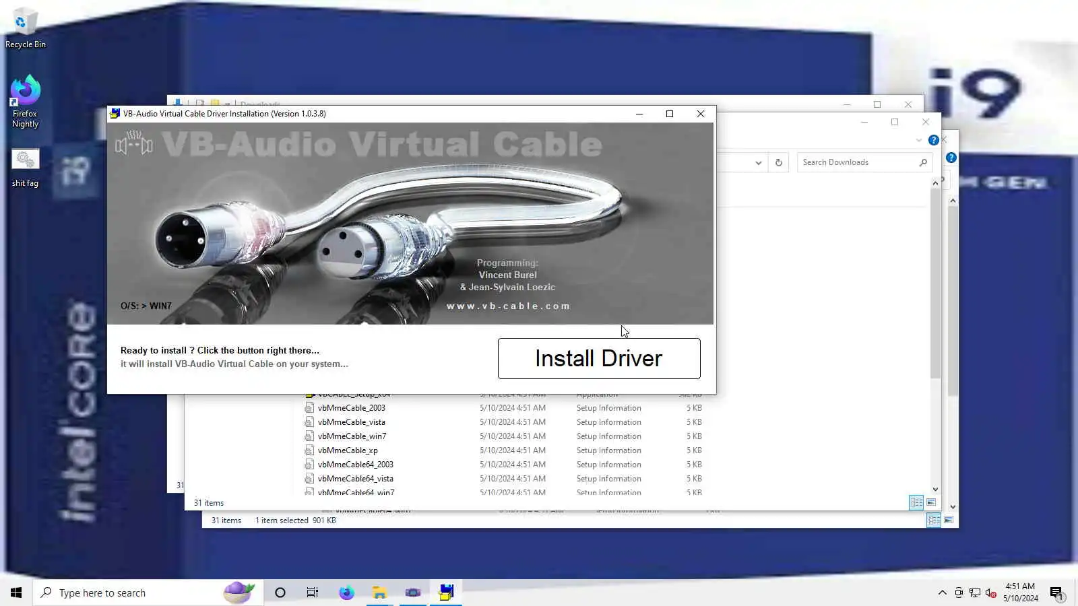The image size is (1078, 606).
Task: Switch Downloads window to large icons view
Action: (931, 503)
